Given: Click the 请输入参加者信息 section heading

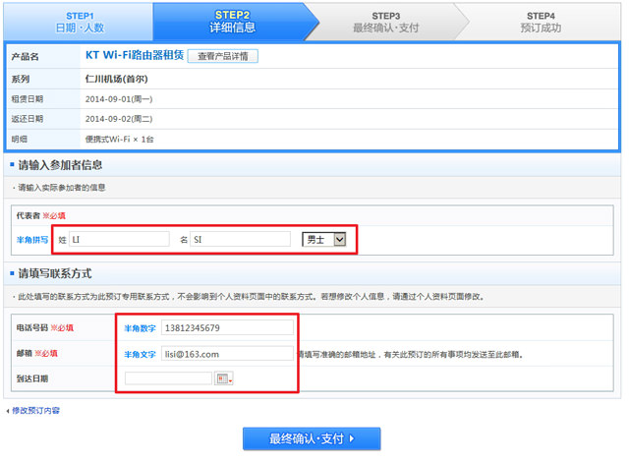Looking at the screenshot, I should (60, 165).
